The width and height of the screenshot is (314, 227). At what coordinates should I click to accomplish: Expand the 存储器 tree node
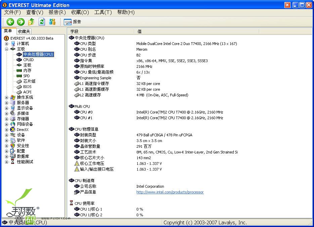click(x=7, y=119)
